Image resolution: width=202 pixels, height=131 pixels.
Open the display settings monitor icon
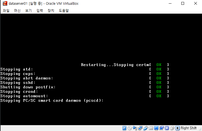[x=156, y=128]
